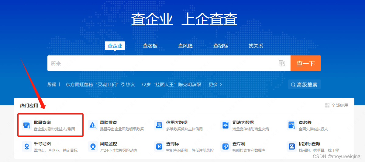Click description 智能查询识别，降低注册风险
The height and width of the screenshot is (162, 365).
pos(190,150)
